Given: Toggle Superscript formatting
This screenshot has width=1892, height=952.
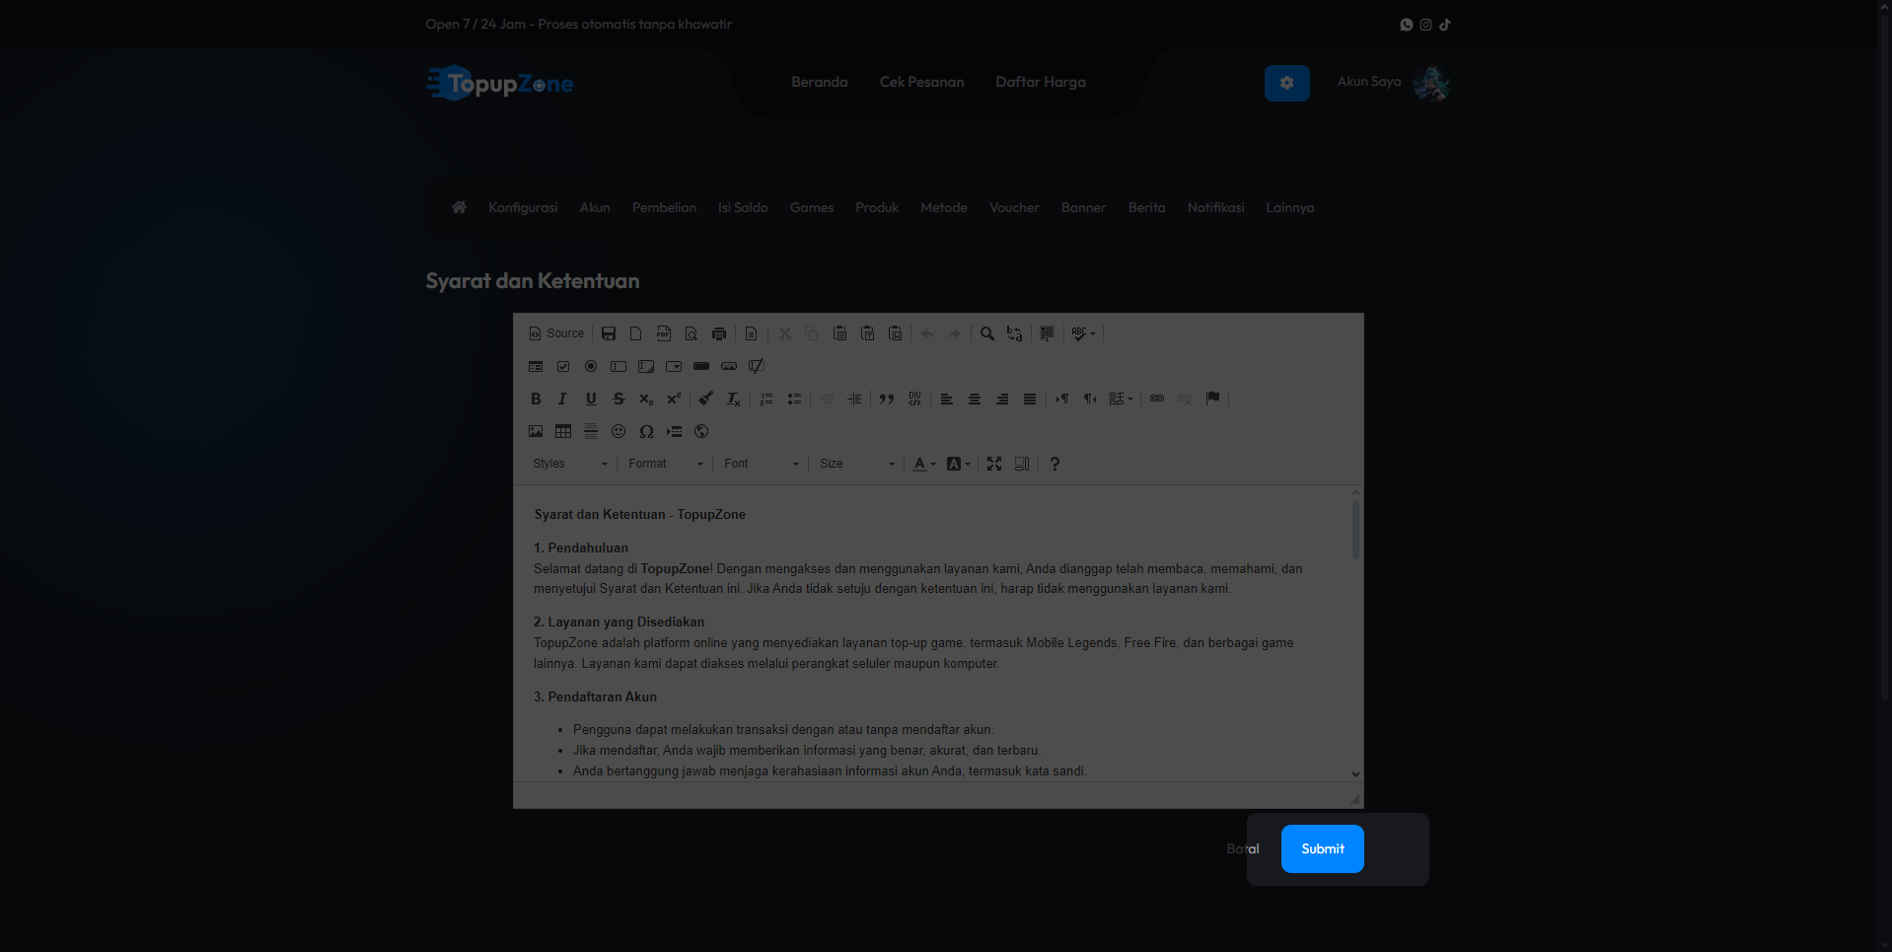Looking at the screenshot, I should click(x=674, y=399).
